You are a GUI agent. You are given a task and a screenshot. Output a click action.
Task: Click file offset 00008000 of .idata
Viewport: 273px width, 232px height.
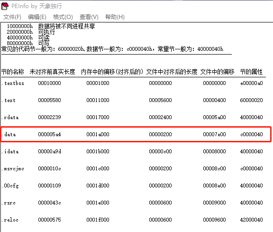(x=214, y=151)
